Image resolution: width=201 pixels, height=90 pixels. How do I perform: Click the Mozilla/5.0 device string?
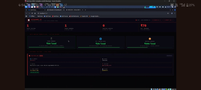click(x=45, y=66)
